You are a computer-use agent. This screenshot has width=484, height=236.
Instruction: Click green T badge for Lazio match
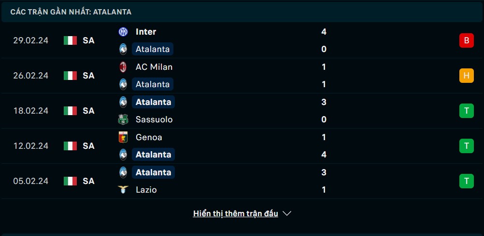pos(467,181)
